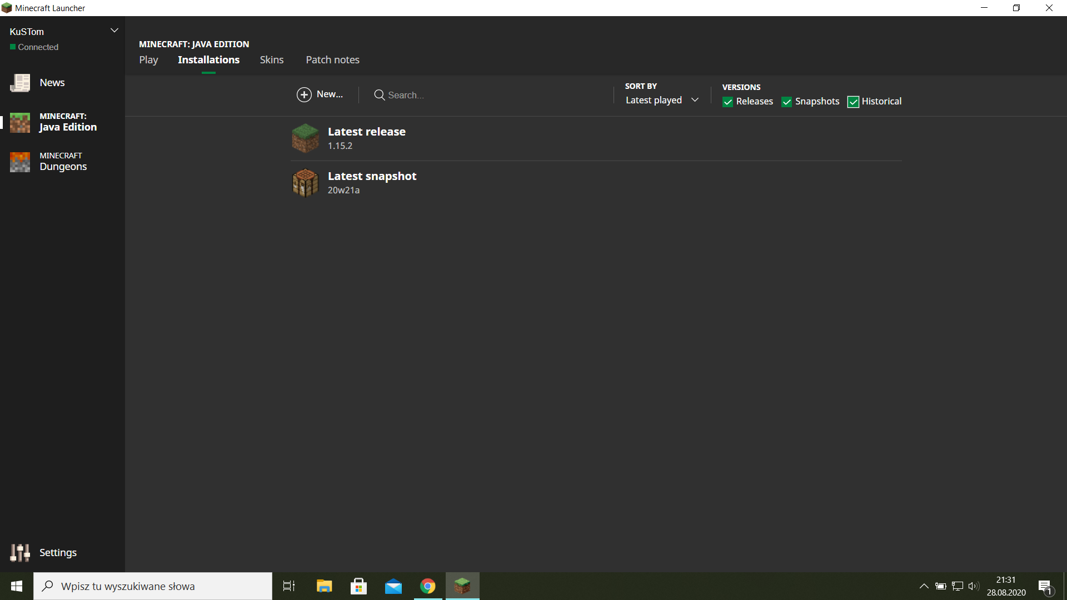This screenshot has width=1067, height=600.
Task: Click the Latest release grass block icon
Action: coord(305,138)
